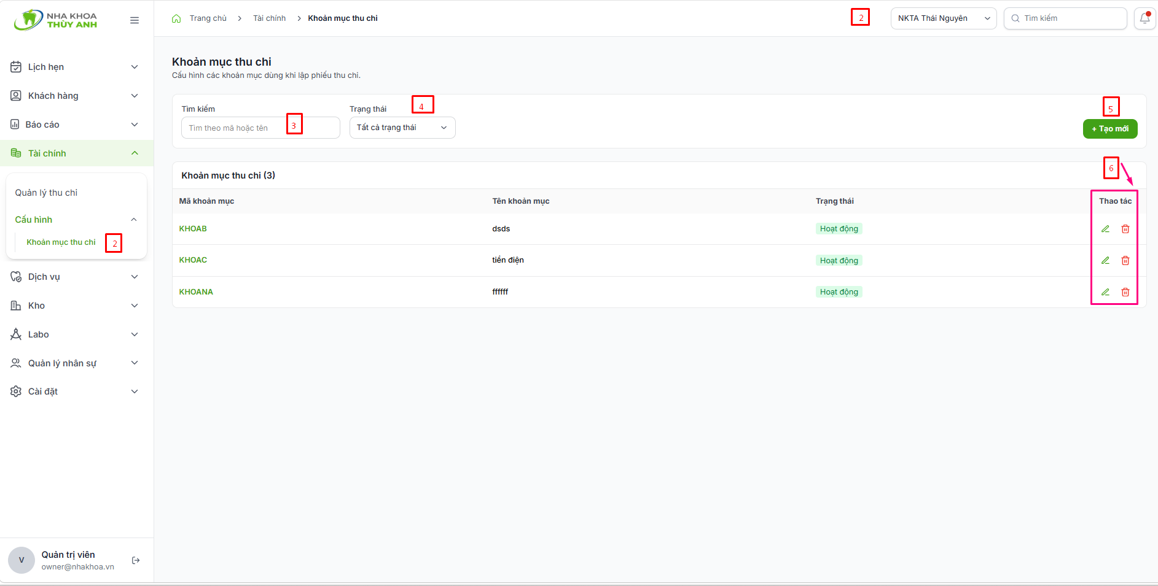This screenshot has height=586, width=1158.
Task: Click the Tạo mới button
Action: pyautogui.click(x=1110, y=129)
